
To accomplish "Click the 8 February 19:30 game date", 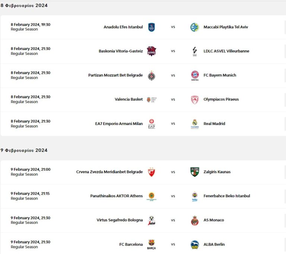I will tap(31, 25).
